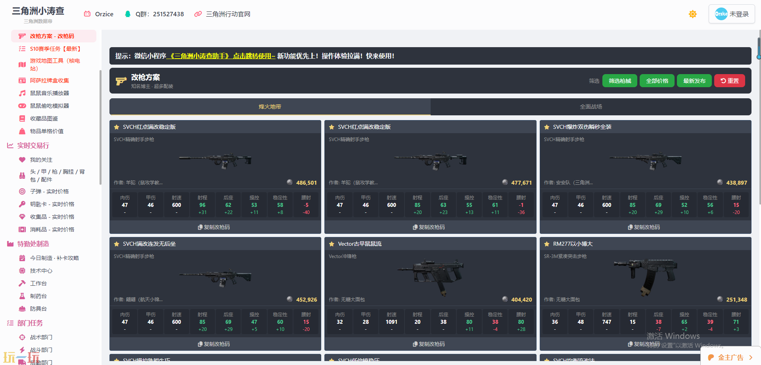This screenshot has height=365, width=761.
Task: Open 改枪方案 - 改枪码 sidebar item
Action: (x=54, y=36)
